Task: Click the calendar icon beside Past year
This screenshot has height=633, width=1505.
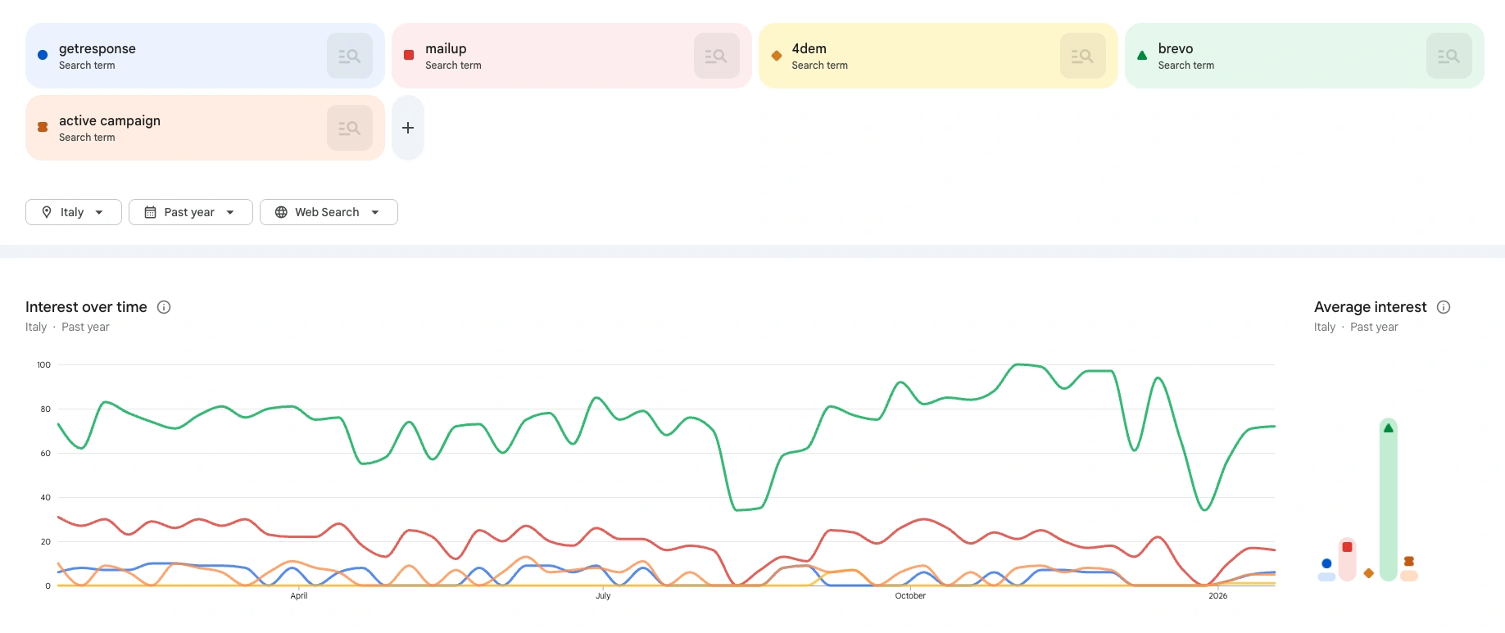Action: [x=150, y=212]
